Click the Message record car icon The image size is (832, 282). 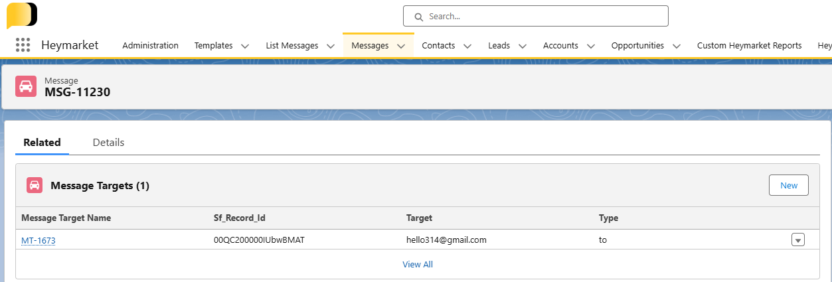pyautogui.click(x=26, y=86)
